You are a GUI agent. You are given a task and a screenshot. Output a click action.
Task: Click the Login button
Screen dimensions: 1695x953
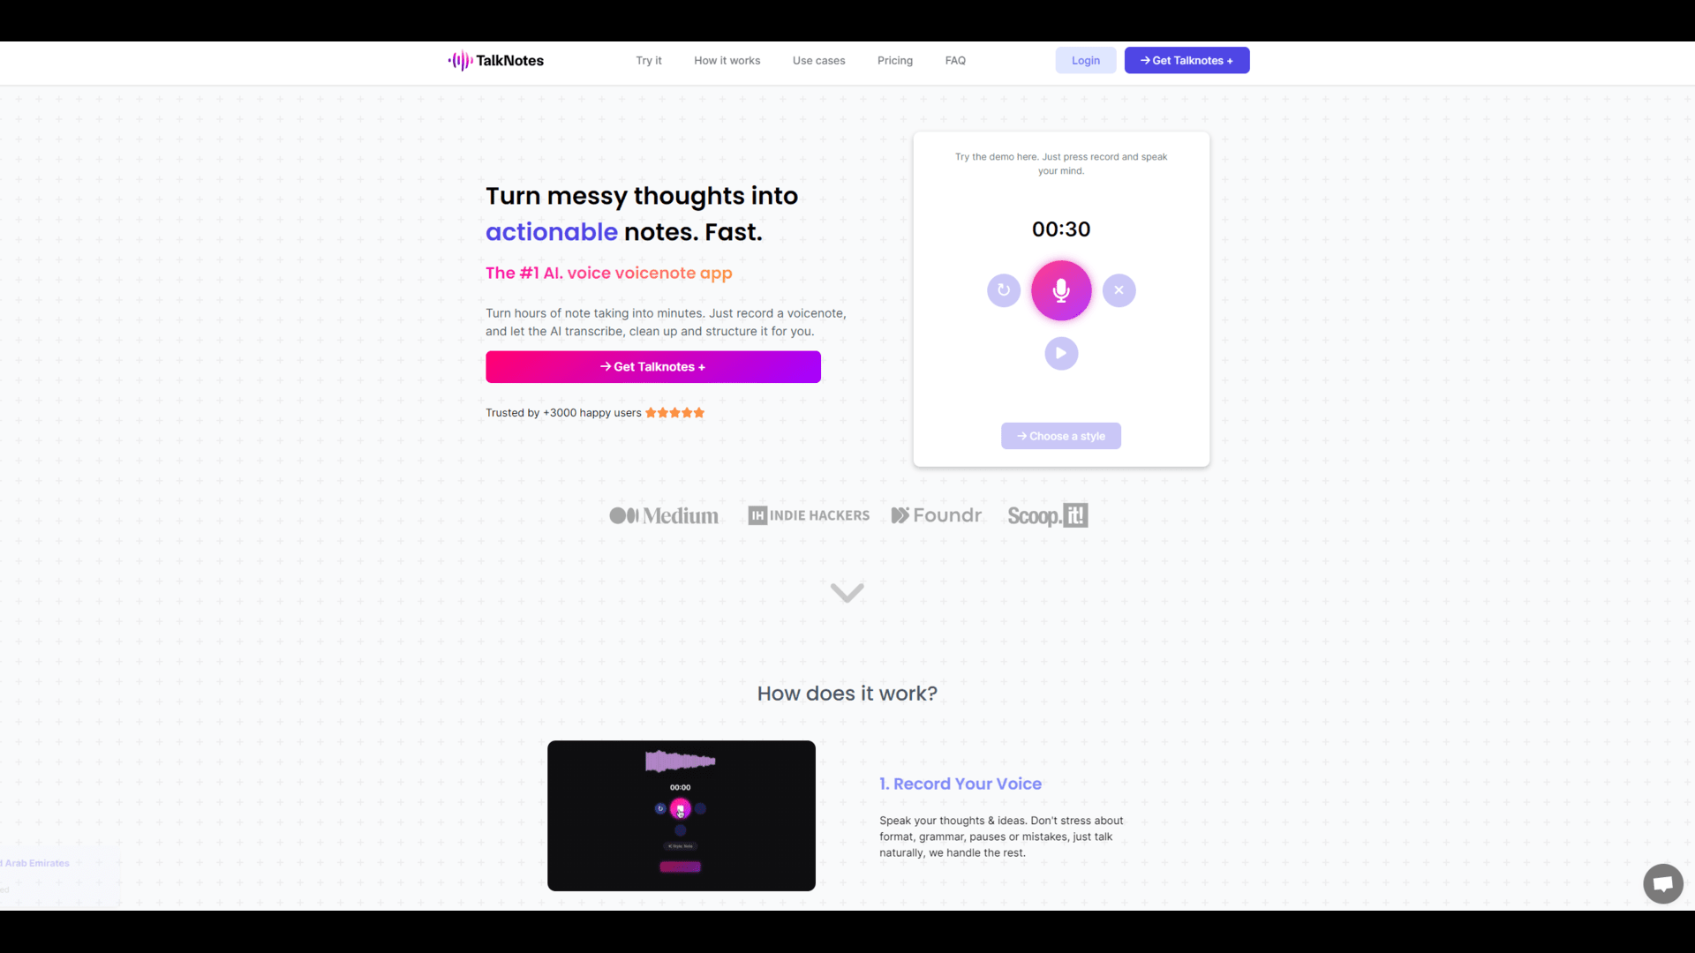click(1086, 61)
